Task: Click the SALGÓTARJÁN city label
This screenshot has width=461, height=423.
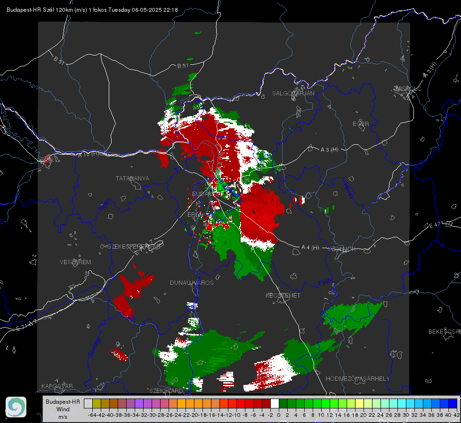Action: [293, 94]
